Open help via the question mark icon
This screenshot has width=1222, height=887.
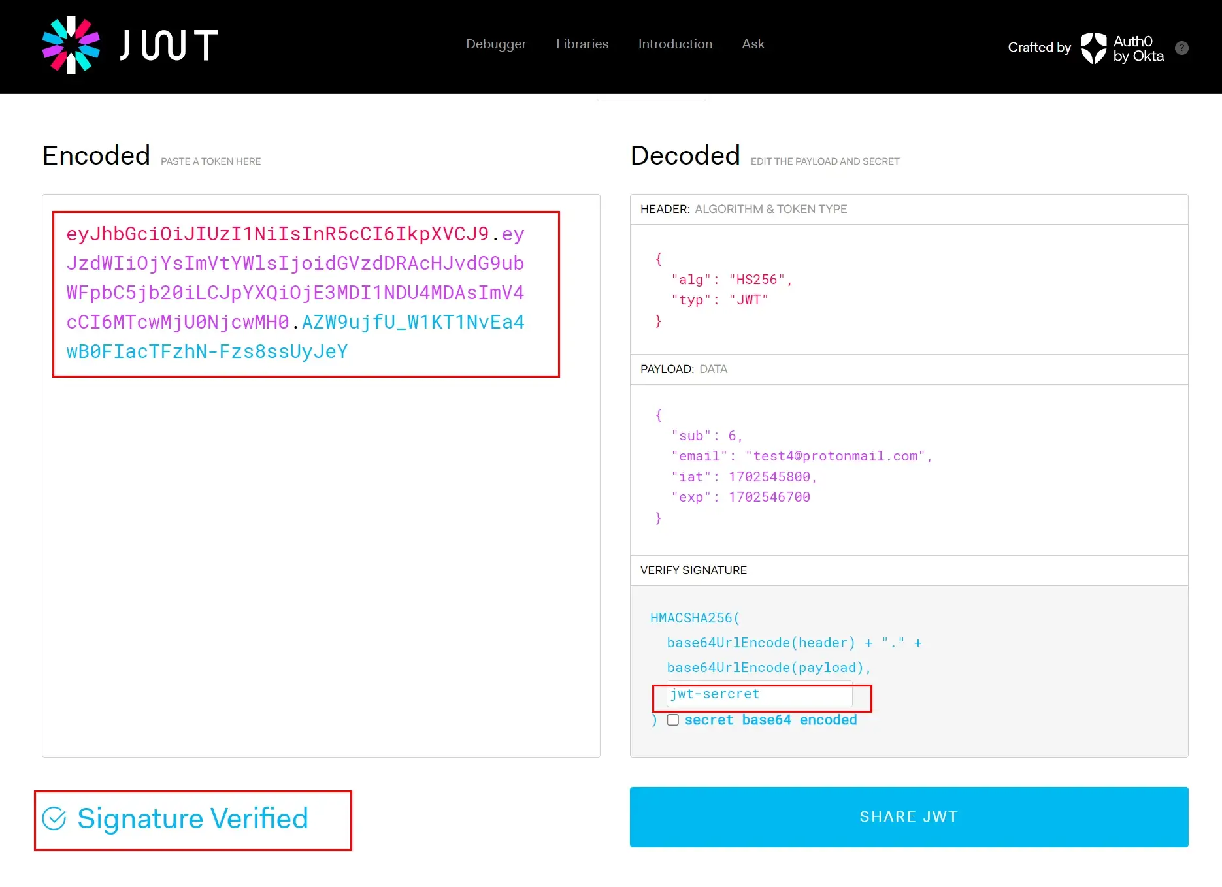click(x=1181, y=48)
